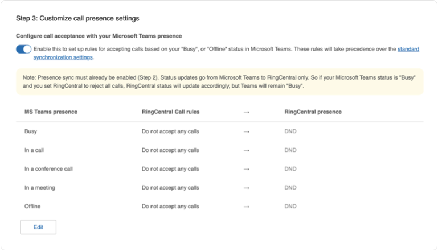This screenshot has height=251, width=438.
Task: Select the 'Offline' presence label
Action: (32, 207)
